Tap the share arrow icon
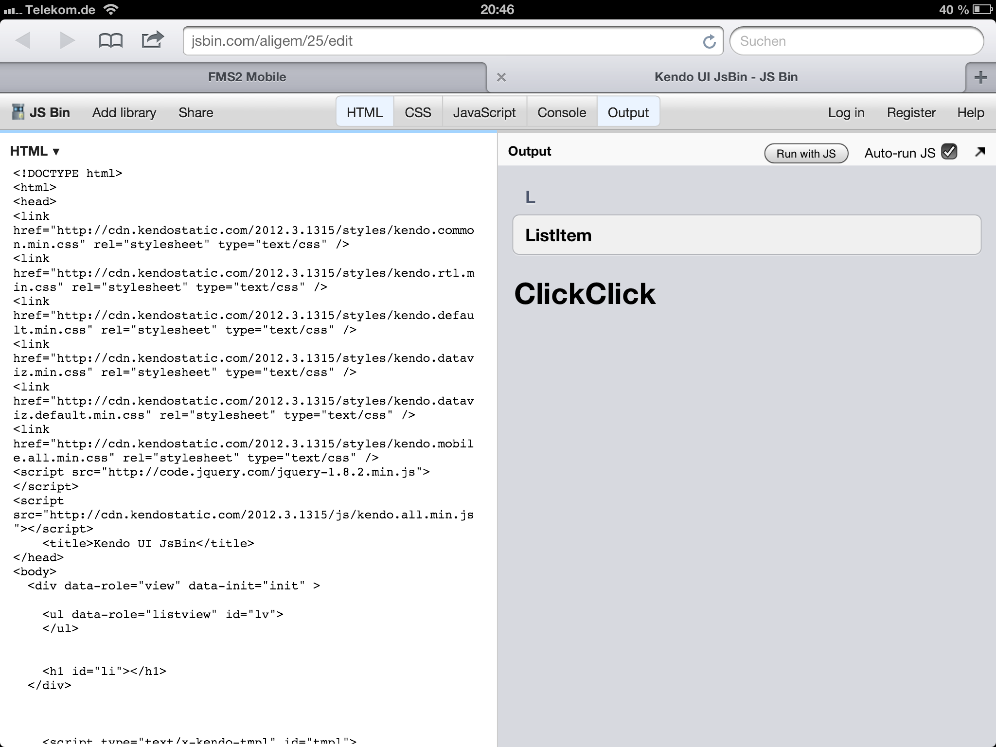Image resolution: width=996 pixels, height=747 pixels. point(152,40)
